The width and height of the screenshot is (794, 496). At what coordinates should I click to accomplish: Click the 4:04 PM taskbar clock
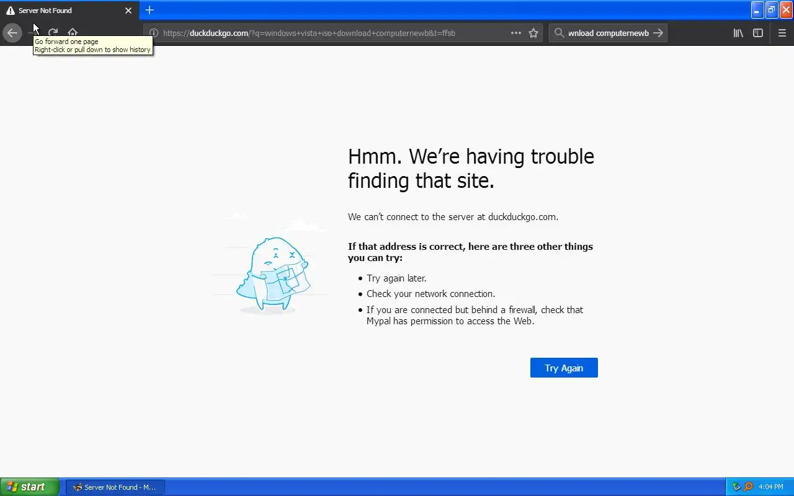coord(771,487)
